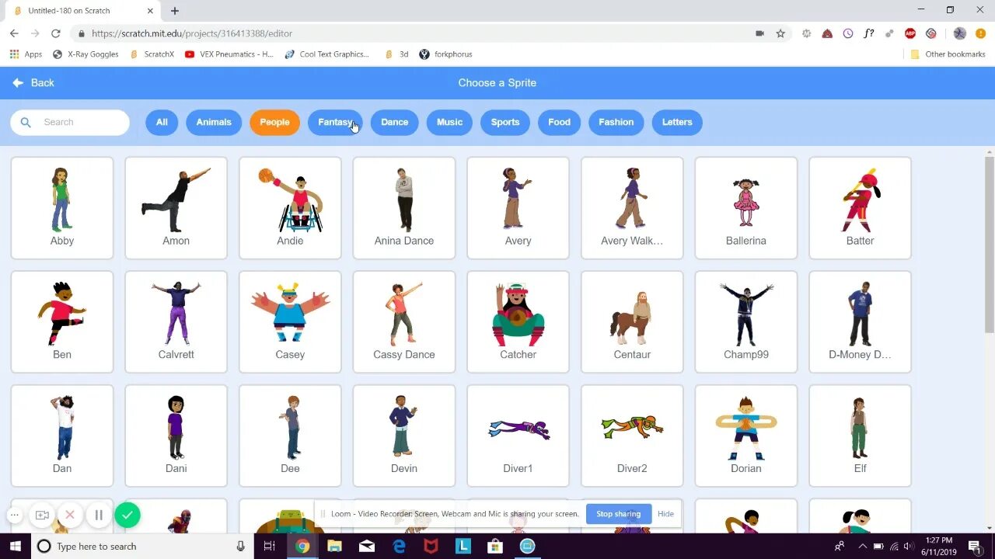
Task: Pause the Loom recording
Action: 99,515
